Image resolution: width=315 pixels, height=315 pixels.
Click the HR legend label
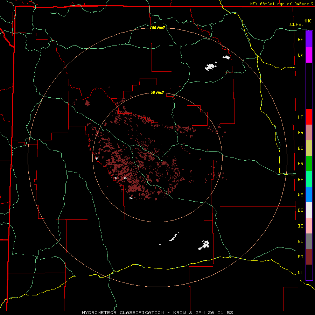coord(300,164)
